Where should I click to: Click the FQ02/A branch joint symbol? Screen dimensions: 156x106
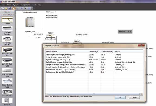(x=51, y=36)
